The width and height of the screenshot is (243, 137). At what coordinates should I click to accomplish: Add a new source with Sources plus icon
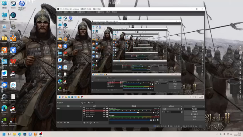pos(84,123)
